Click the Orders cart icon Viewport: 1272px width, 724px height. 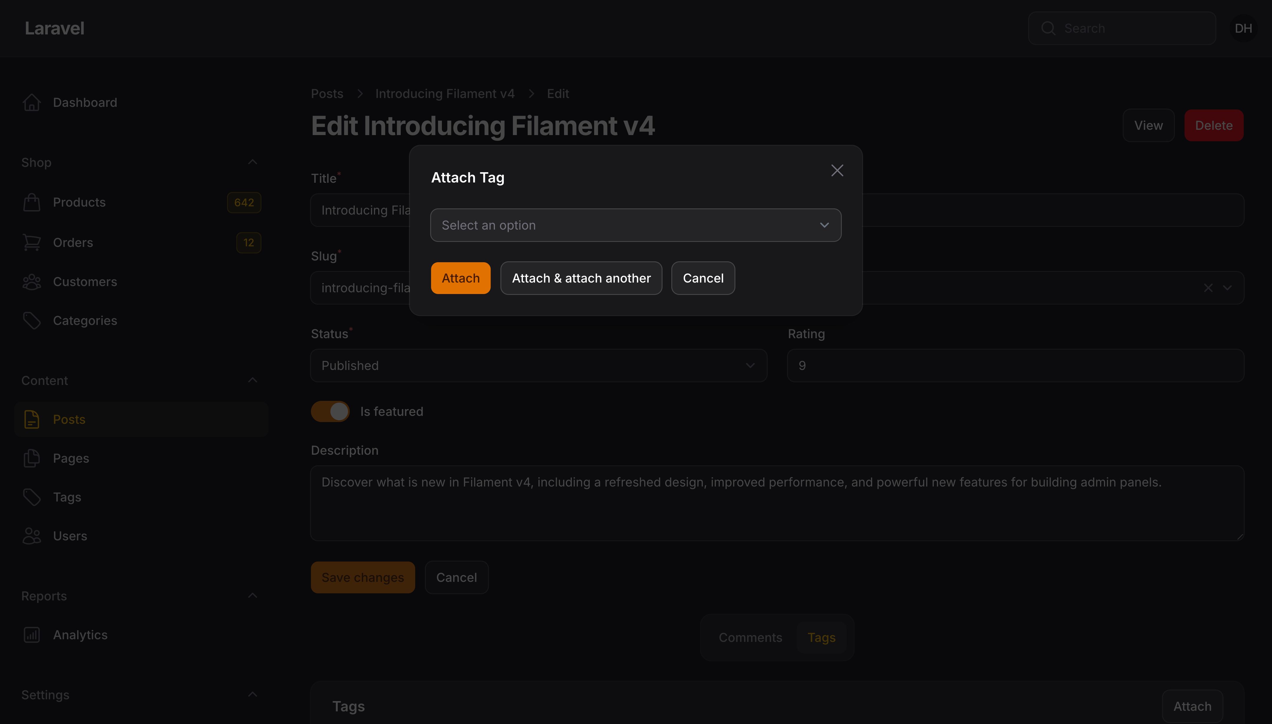tap(32, 243)
